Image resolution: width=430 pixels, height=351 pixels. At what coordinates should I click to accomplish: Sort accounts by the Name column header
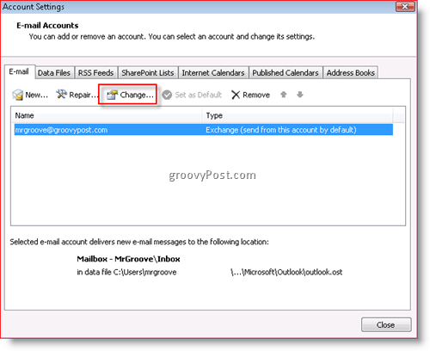pyautogui.click(x=107, y=115)
